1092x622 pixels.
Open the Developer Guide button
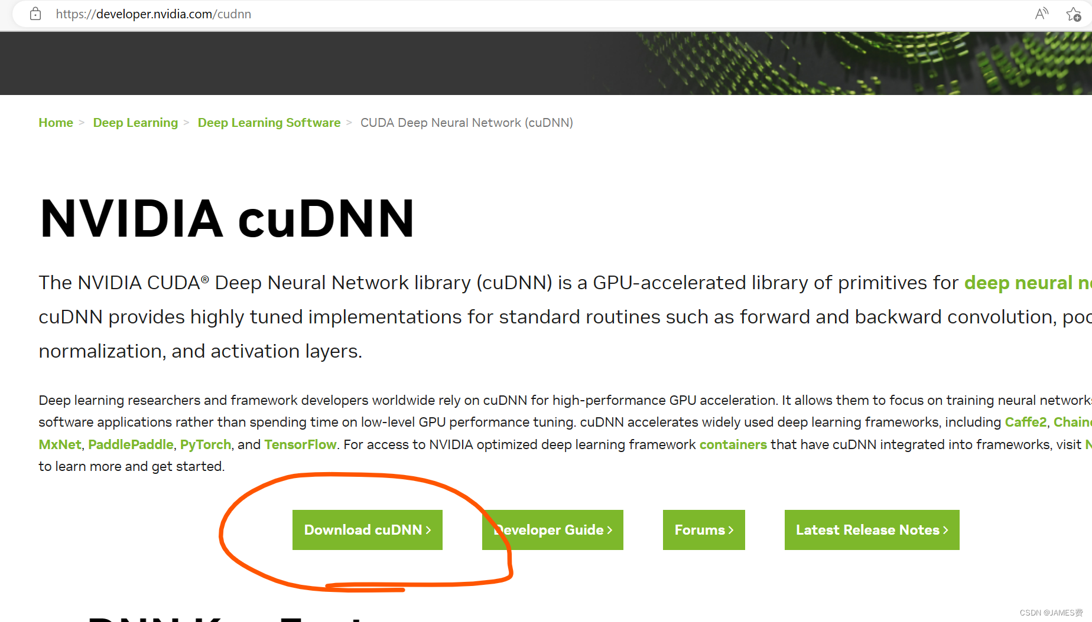[552, 530]
